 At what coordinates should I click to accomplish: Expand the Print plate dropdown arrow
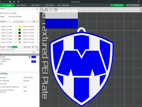point(127,5)
